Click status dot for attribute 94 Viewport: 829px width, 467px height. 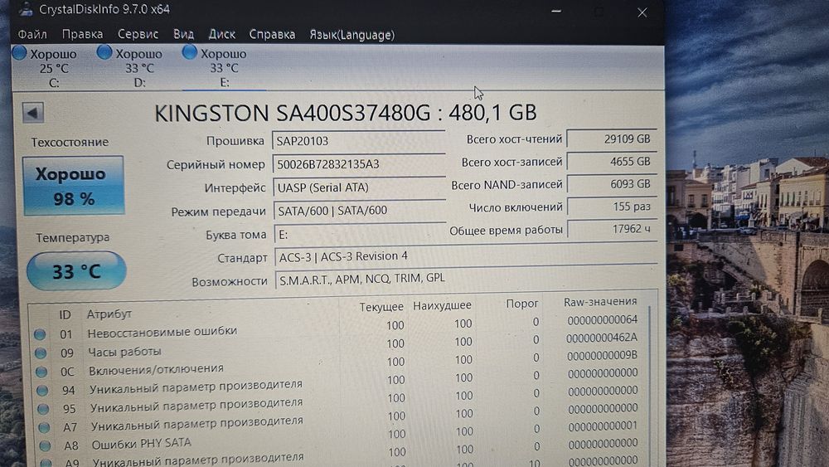coord(42,391)
